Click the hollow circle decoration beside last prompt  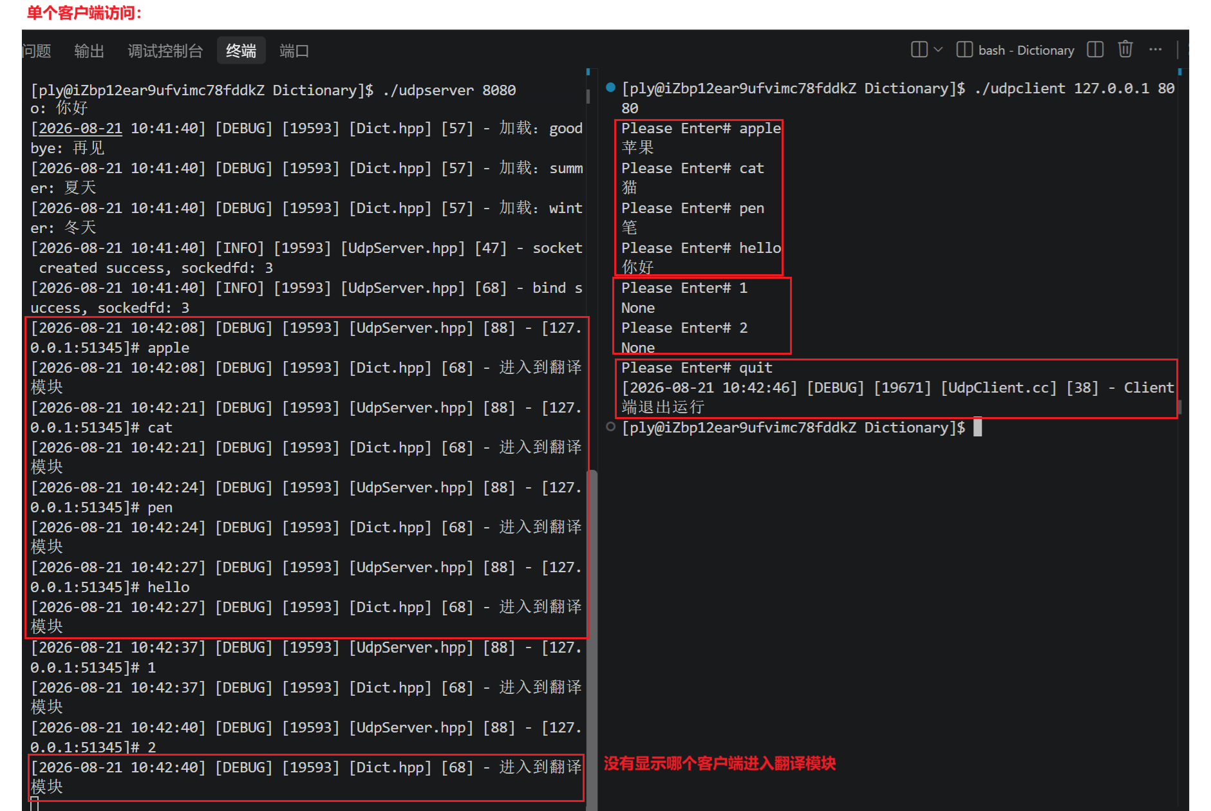610,427
